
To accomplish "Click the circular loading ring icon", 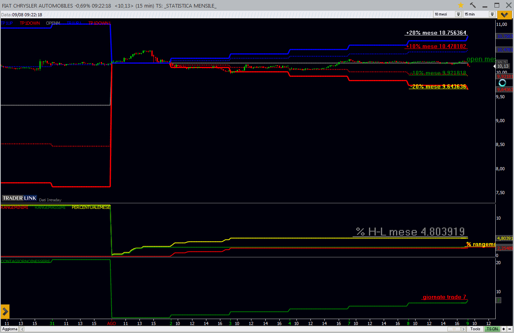I will [x=502, y=83].
